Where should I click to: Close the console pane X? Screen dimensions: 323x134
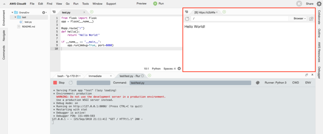click(312, 75)
